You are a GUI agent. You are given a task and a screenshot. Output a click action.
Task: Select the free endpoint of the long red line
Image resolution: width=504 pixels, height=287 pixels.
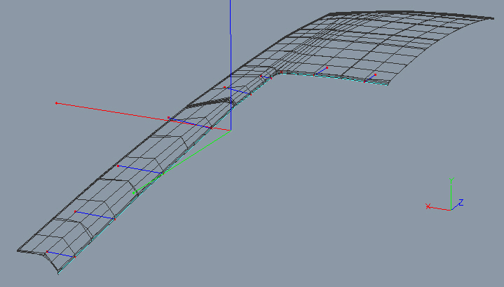pyautogui.click(x=56, y=103)
